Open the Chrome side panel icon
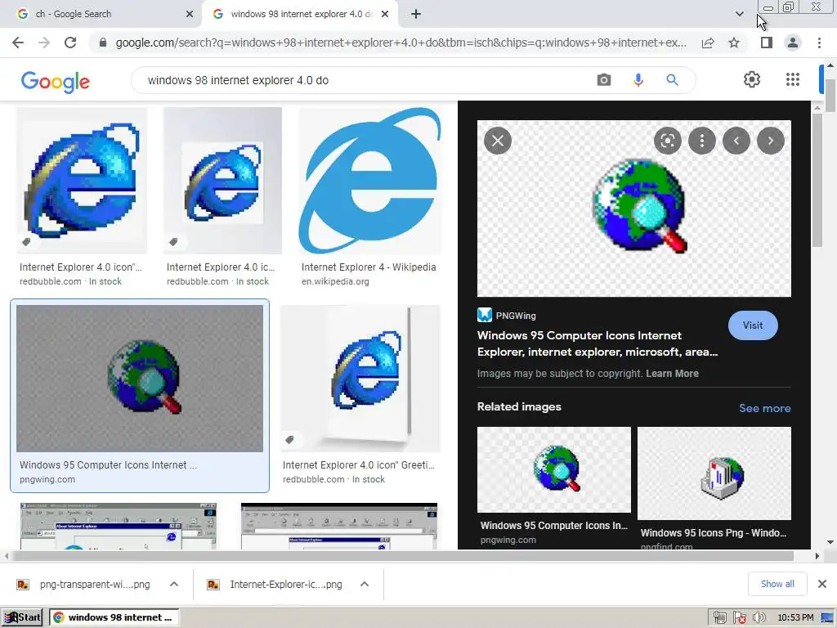The height and width of the screenshot is (628, 837). 767,43
